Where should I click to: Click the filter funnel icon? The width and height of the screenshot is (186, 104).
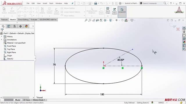coord(2,30)
